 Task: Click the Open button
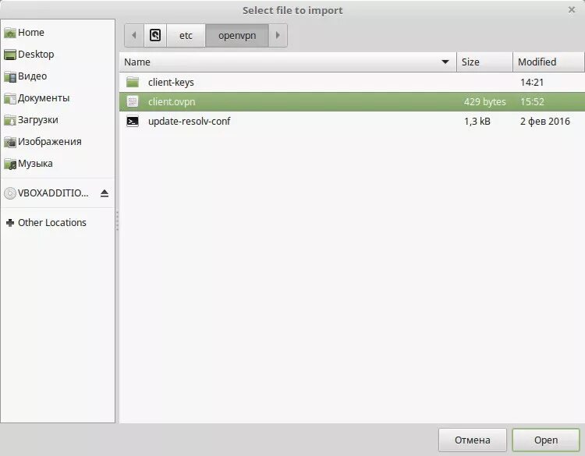coord(546,440)
